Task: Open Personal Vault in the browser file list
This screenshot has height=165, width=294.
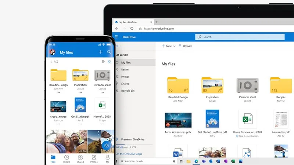Action: point(247,85)
